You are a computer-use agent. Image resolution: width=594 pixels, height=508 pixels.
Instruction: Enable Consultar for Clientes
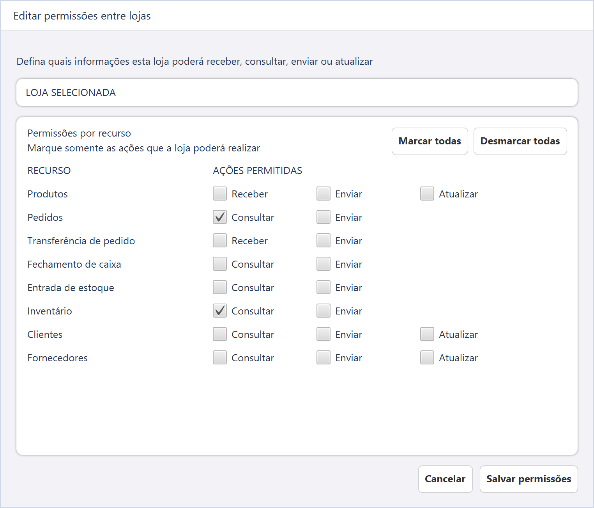(220, 334)
